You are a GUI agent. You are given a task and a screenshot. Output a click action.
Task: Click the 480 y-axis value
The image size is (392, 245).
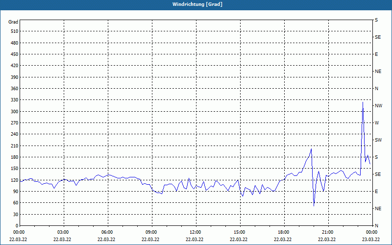15,43
